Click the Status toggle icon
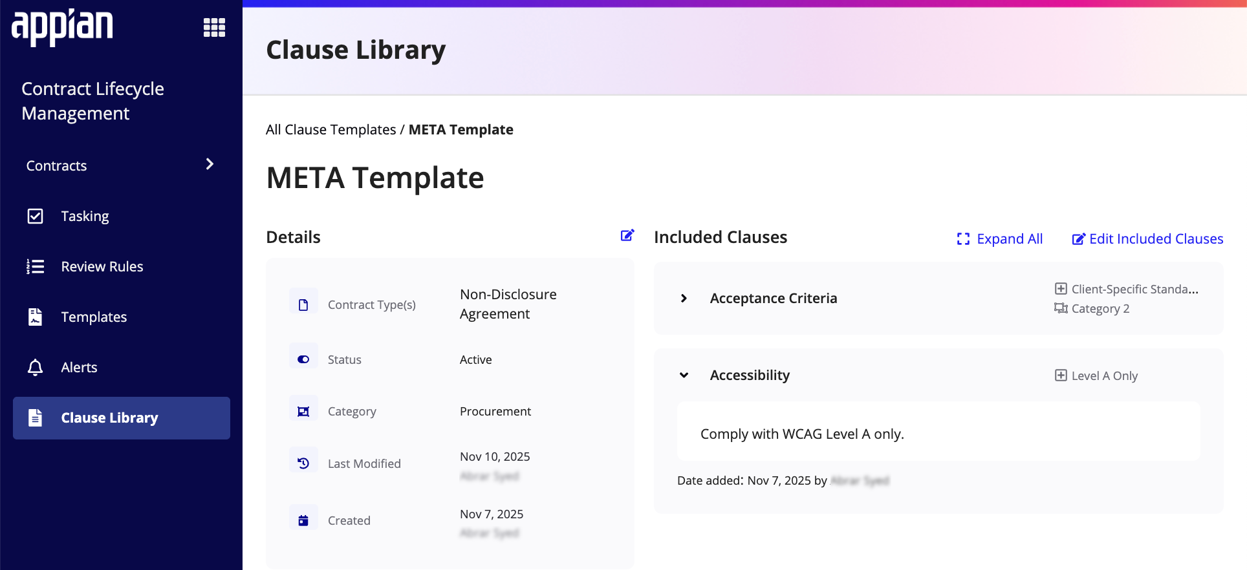This screenshot has height=570, width=1247. pos(303,359)
